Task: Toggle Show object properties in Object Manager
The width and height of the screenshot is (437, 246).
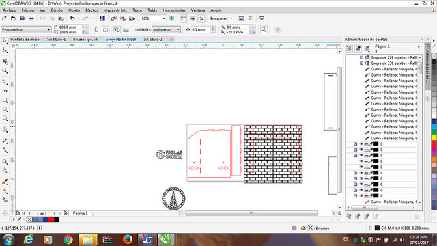Action: coord(349,49)
